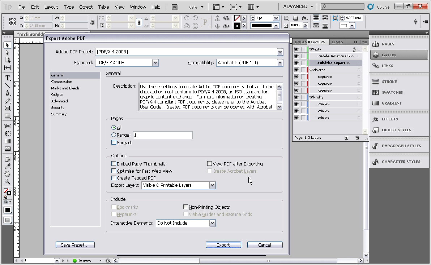431x265 pixels.
Task: Enable Create Tagged PDF
Action: click(x=114, y=178)
